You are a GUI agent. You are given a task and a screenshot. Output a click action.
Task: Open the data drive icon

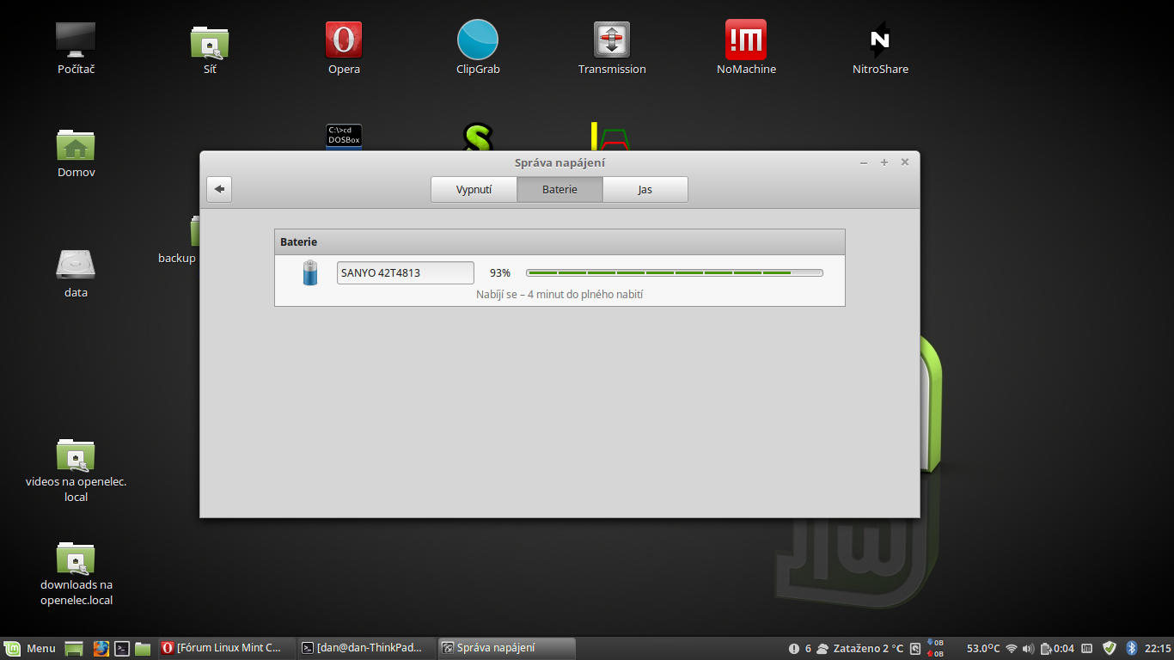pyautogui.click(x=76, y=265)
